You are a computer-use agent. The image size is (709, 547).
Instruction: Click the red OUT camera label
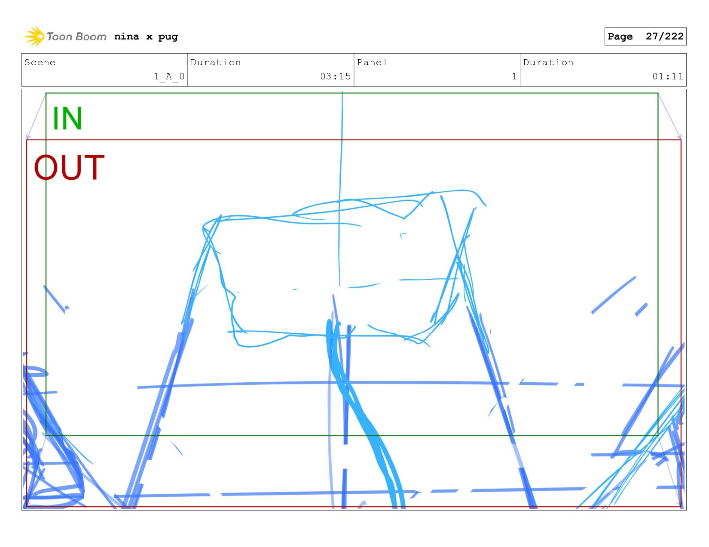[x=69, y=167]
